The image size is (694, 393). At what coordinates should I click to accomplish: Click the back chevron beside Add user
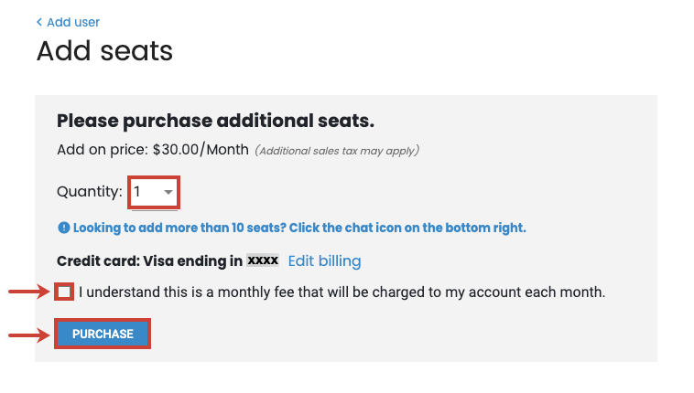[x=39, y=22]
